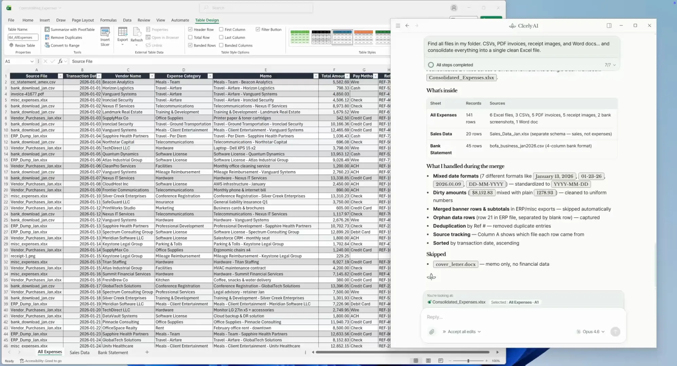The image size is (677, 366).
Task: Click the zoom slider handle in status bar
Action: click(468, 361)
